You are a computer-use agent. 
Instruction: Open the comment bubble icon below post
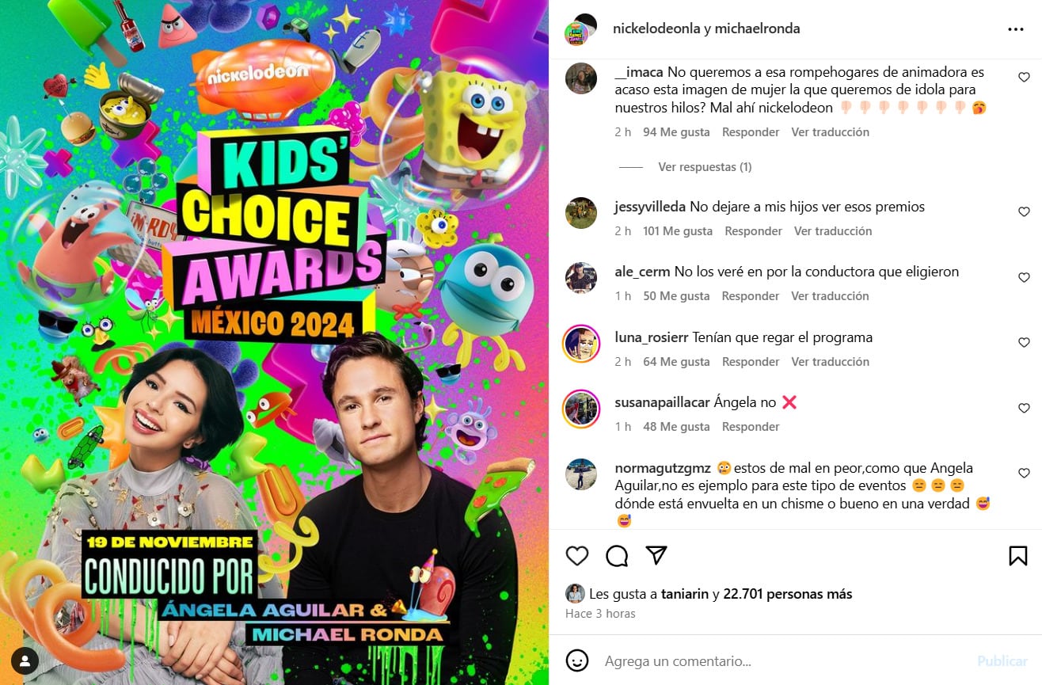pos(617,556)
